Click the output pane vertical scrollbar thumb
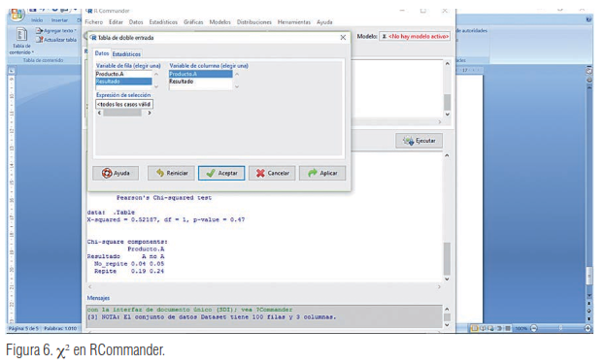The width and height of the screenshot is (605, 363). click(x=447, y=258)
